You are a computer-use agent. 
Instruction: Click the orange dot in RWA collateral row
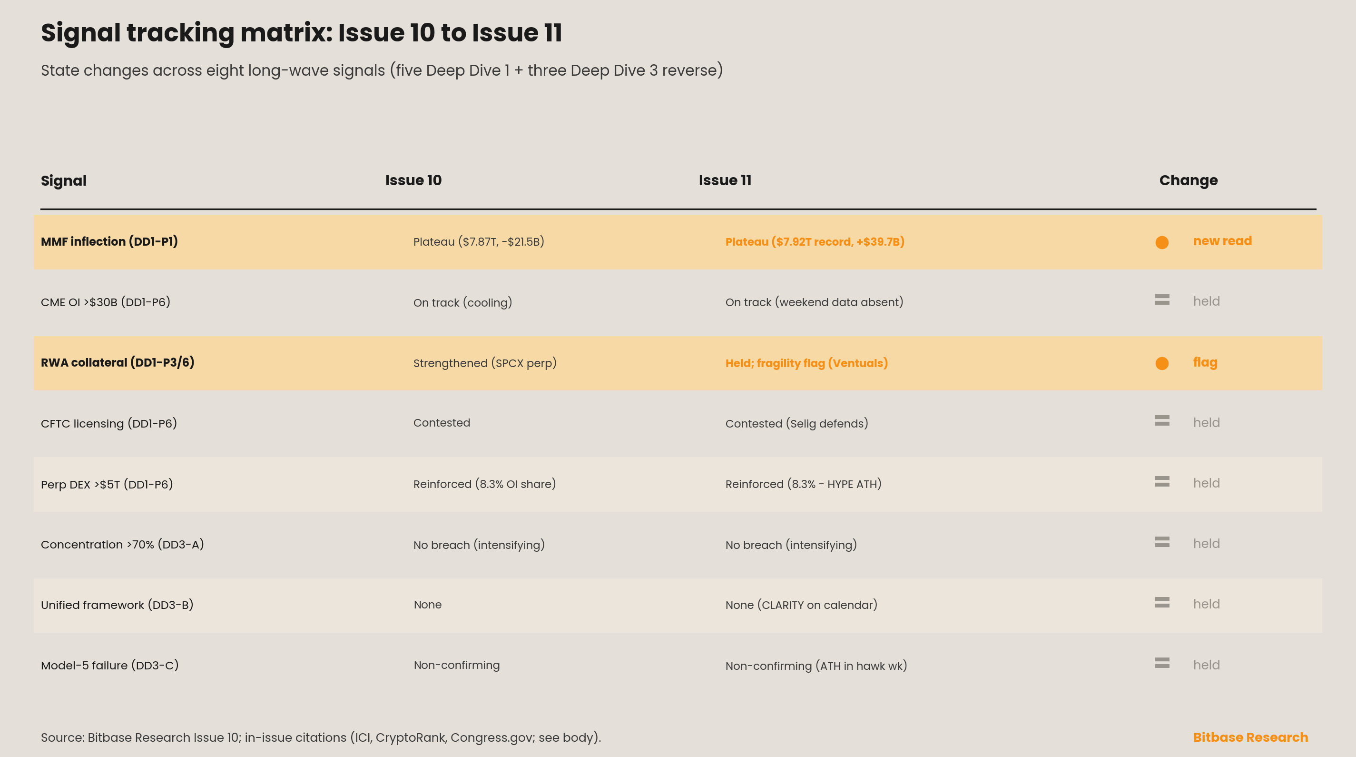1162,363
